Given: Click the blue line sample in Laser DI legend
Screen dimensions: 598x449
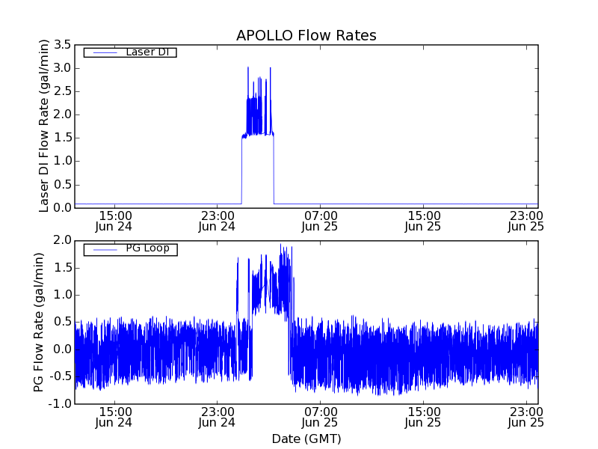Looking at the screenshot, I should 104,52.
